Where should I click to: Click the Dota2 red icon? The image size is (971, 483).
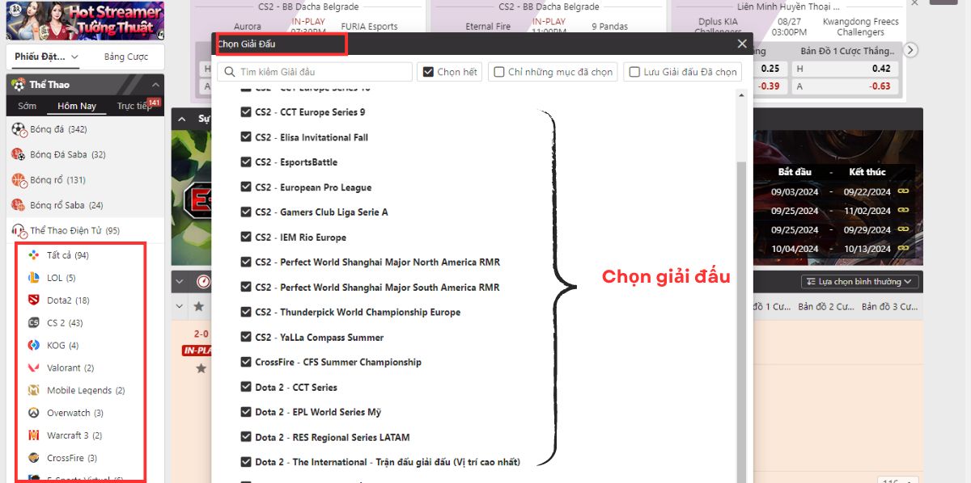click(x=33, y=300)
